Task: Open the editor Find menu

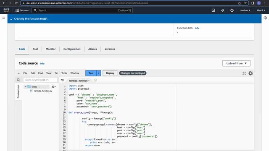Action: coord(40,73)
